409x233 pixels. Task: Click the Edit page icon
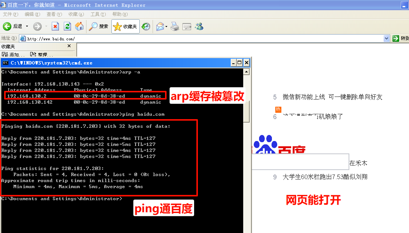187,26
